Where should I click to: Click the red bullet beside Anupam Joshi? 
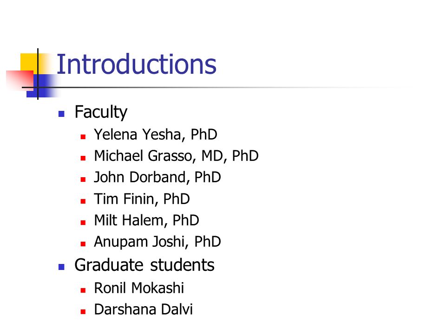coord(83,244)
